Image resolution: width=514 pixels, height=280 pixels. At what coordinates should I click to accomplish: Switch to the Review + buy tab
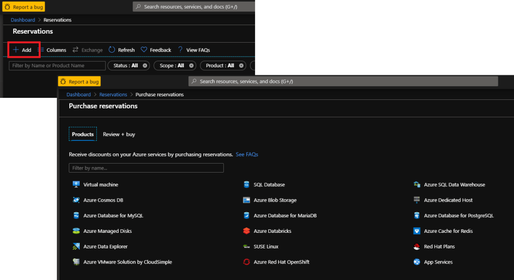pyautogui.click(x=119, y=134)
